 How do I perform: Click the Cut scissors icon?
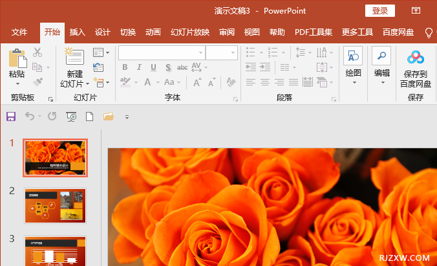pyautogui.click(x=37, y=52)
